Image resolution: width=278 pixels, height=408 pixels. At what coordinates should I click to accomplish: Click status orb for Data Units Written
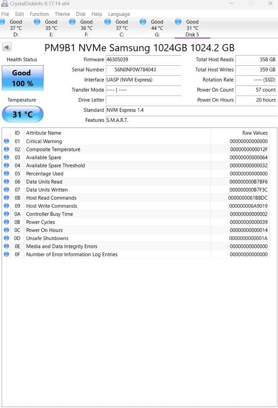(6, 190)
